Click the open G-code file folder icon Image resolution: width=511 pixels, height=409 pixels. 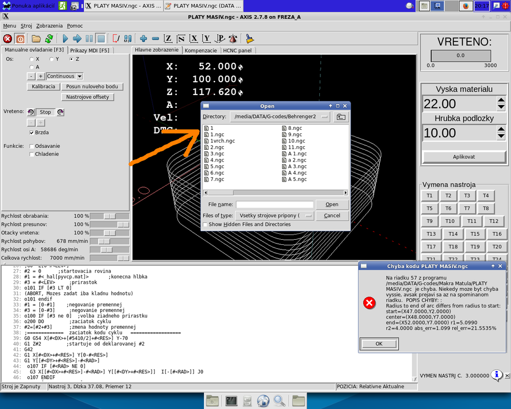pyautogui.click(x=36, y=38)
